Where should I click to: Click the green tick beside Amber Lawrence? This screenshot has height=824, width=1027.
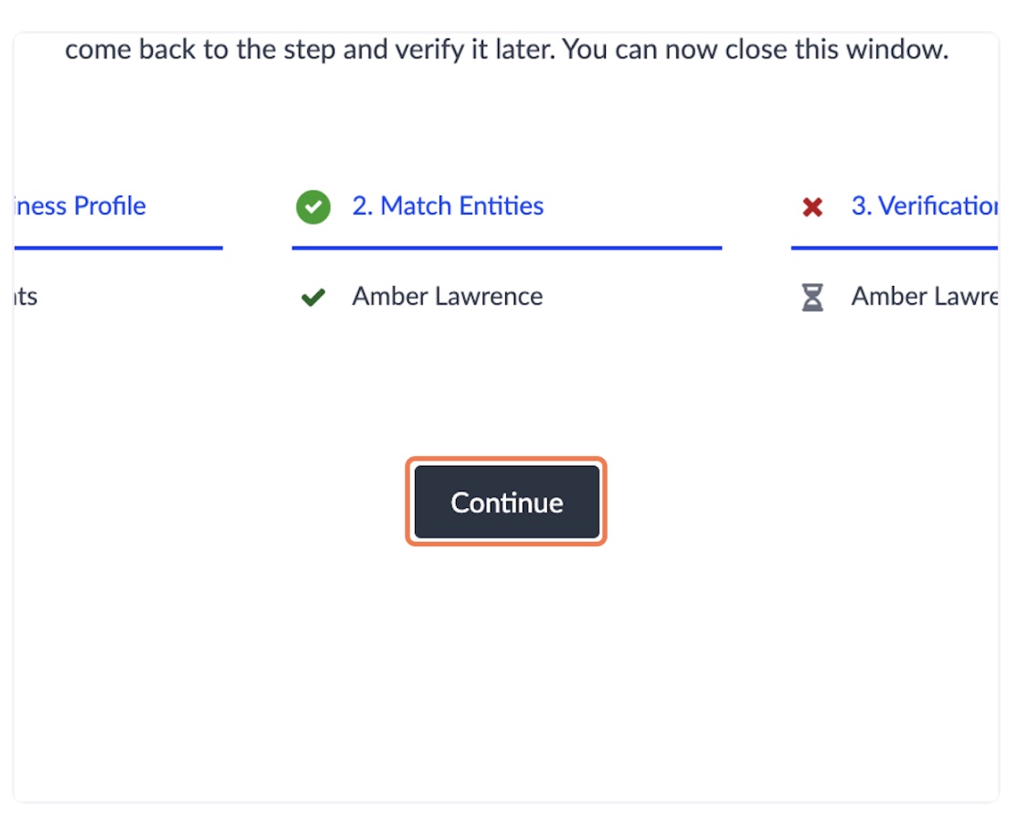click(313, 298)
